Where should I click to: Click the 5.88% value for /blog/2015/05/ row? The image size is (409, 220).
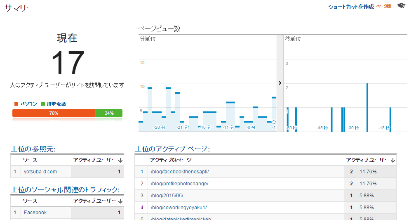tap(367, 196)
